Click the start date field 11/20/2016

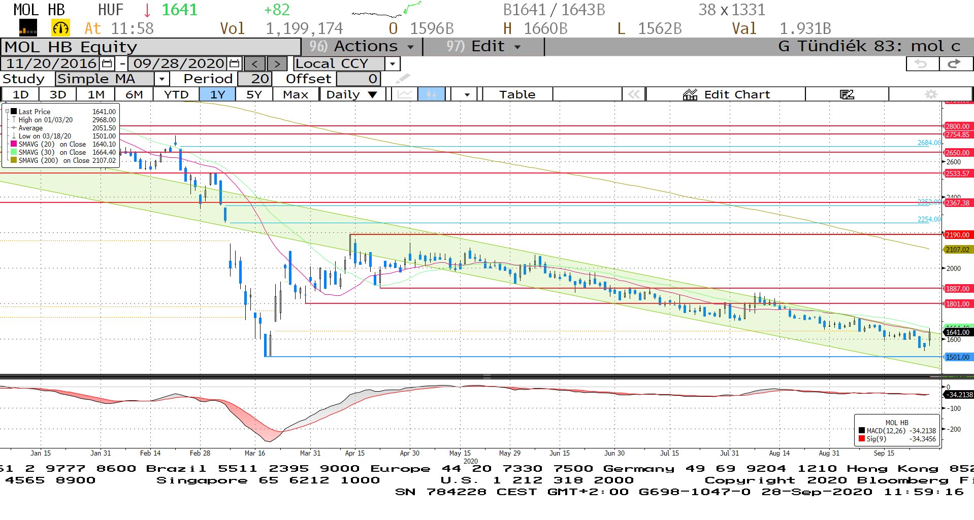coord(51,63)
